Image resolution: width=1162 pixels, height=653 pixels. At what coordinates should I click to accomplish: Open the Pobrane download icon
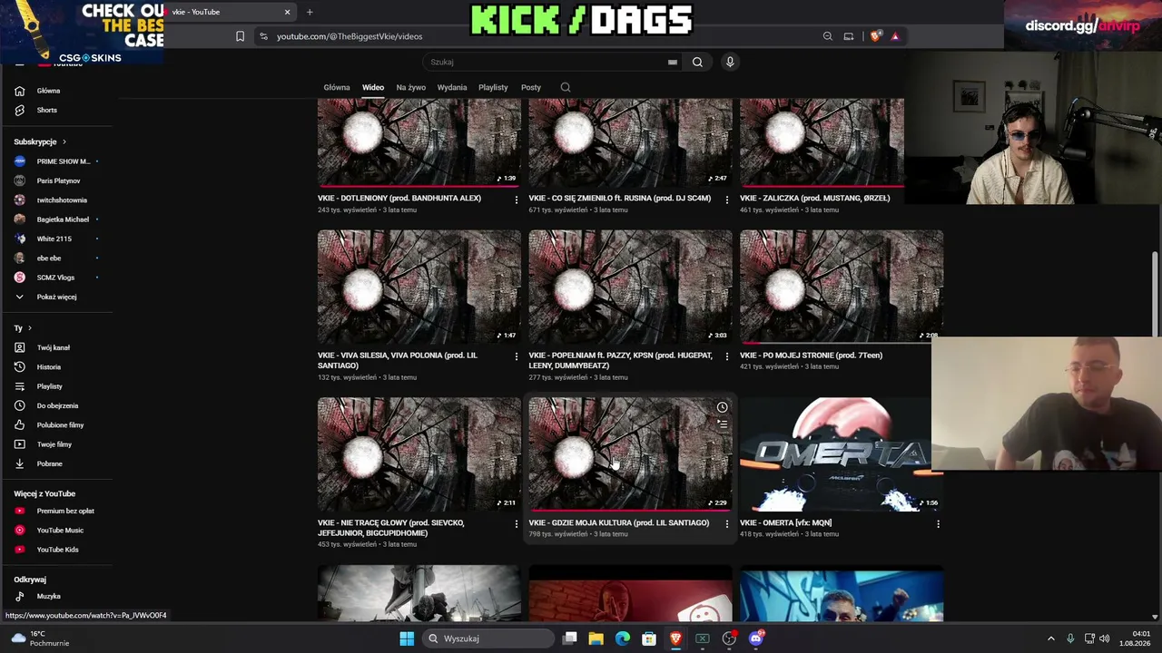click(19, 463)
